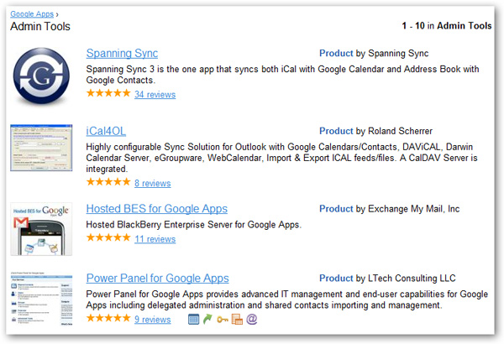Open the Spanning Sync listing title
504x344 pixels.
click(122, 54)
